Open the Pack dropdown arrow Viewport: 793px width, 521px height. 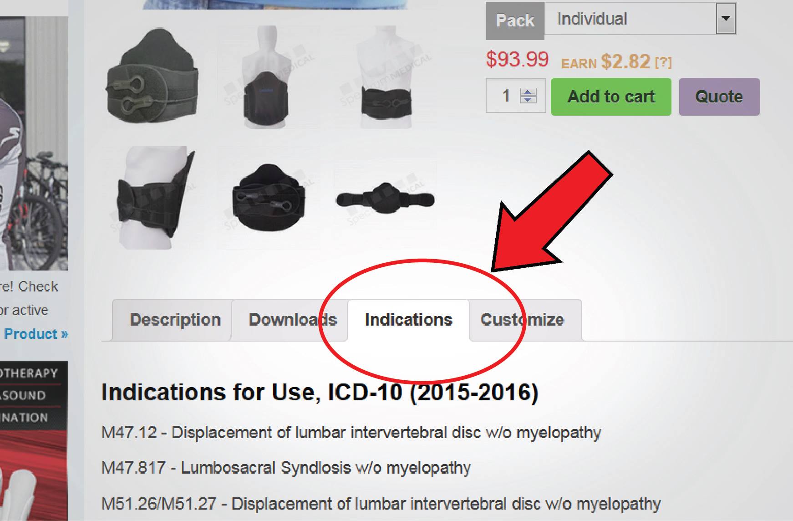[x=726, y=19]
